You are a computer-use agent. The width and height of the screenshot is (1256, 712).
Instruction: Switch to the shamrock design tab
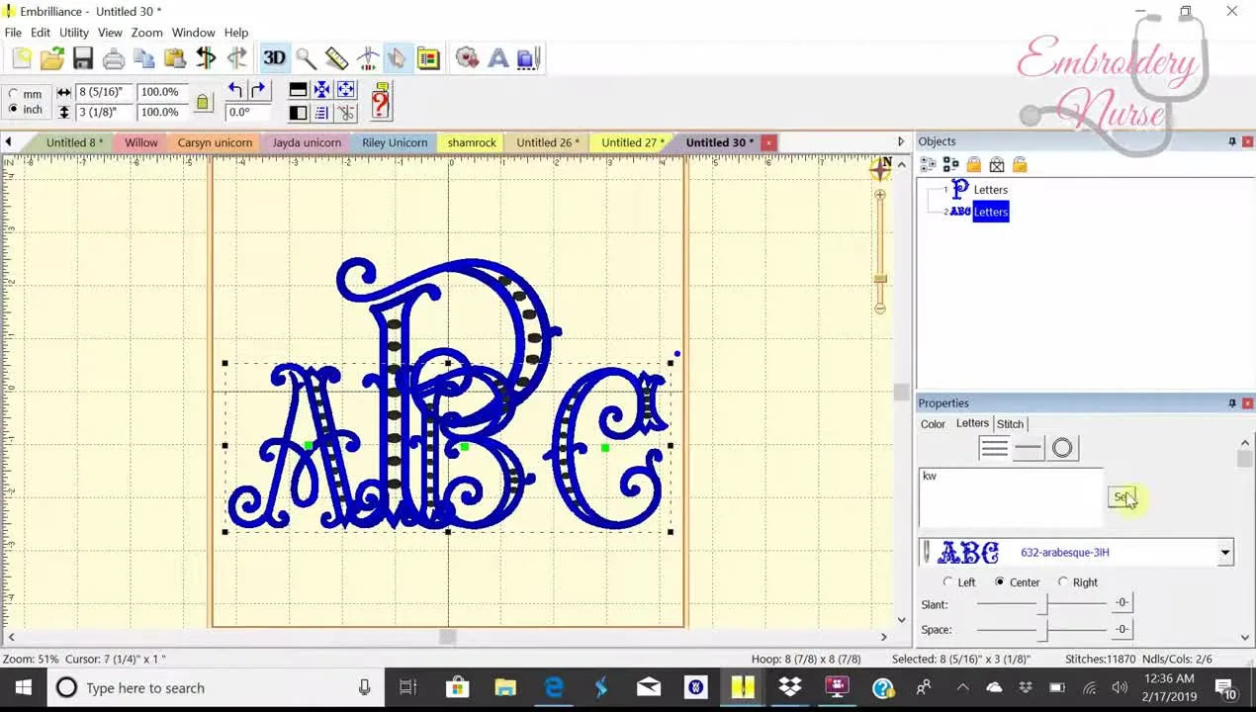pyautogui.click(x=471, y=141)
